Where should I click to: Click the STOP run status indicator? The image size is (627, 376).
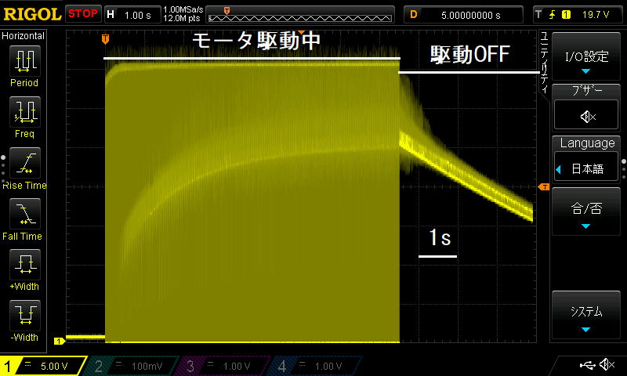(x=83, y=13)
